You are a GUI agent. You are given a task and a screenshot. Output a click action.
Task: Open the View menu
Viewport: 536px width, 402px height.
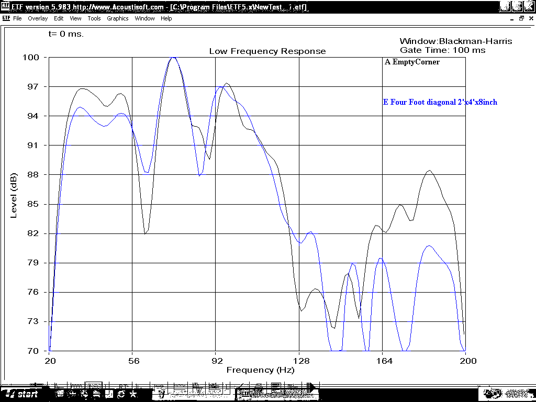(x=75, y=18)
